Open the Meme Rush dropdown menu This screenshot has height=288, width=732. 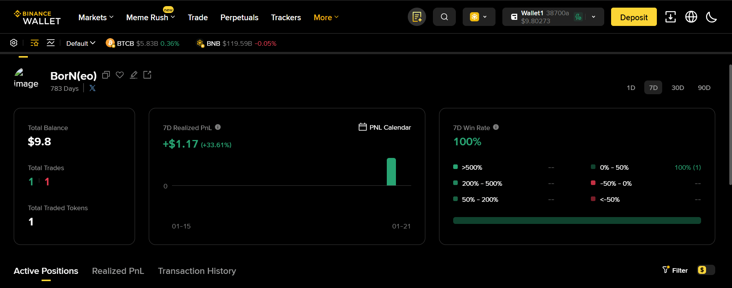151,18
